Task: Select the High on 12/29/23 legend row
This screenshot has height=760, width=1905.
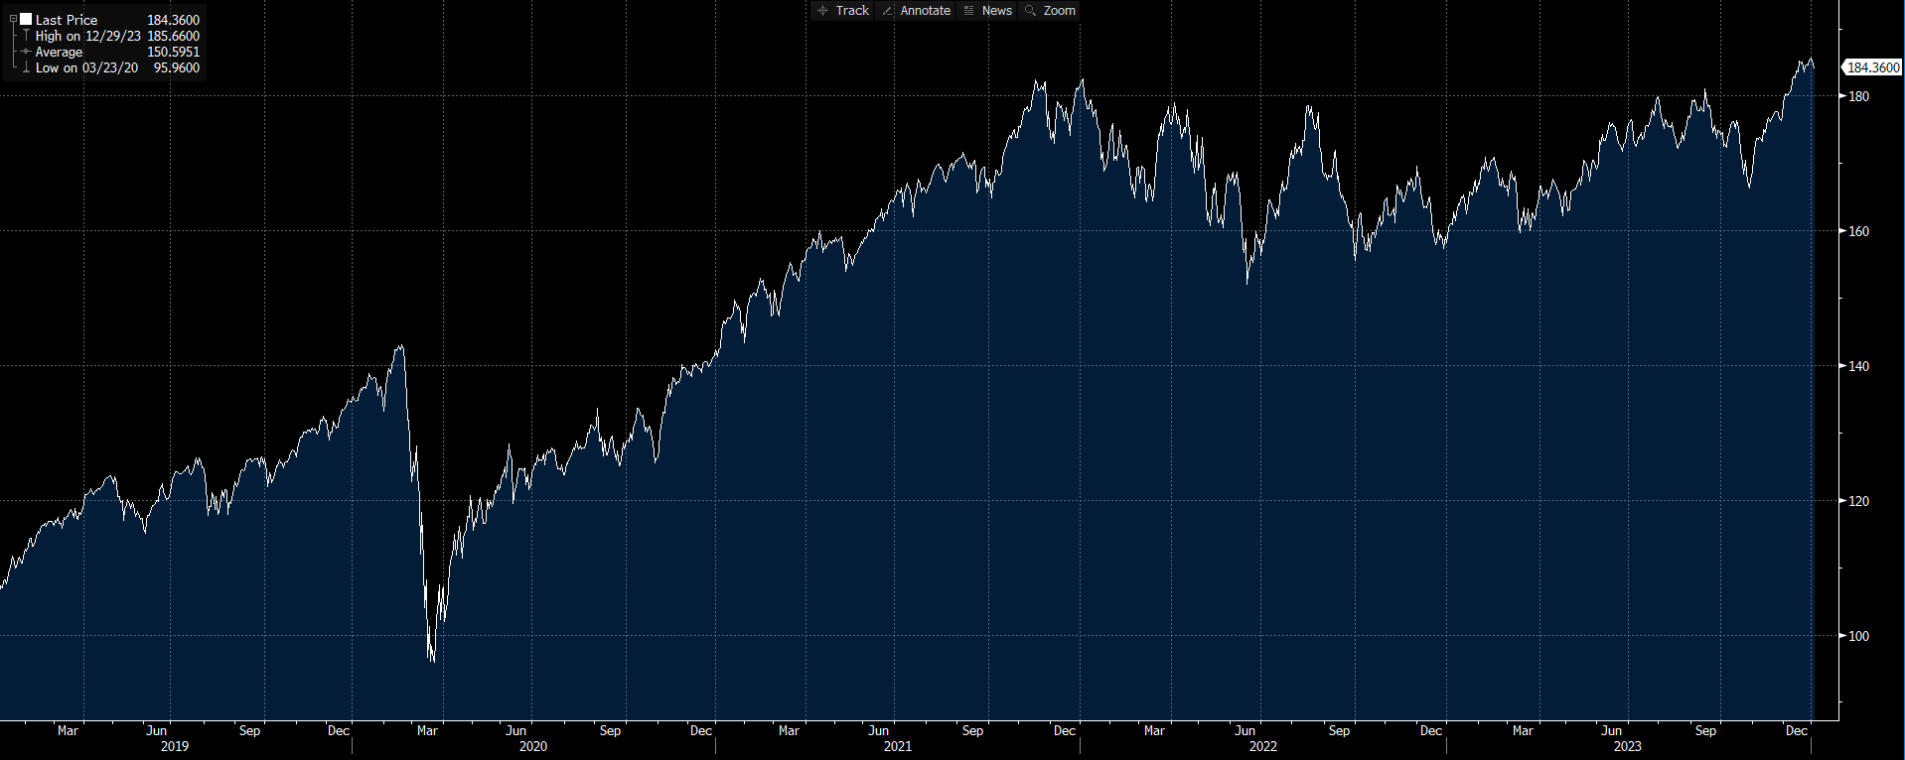Action: 87,36
